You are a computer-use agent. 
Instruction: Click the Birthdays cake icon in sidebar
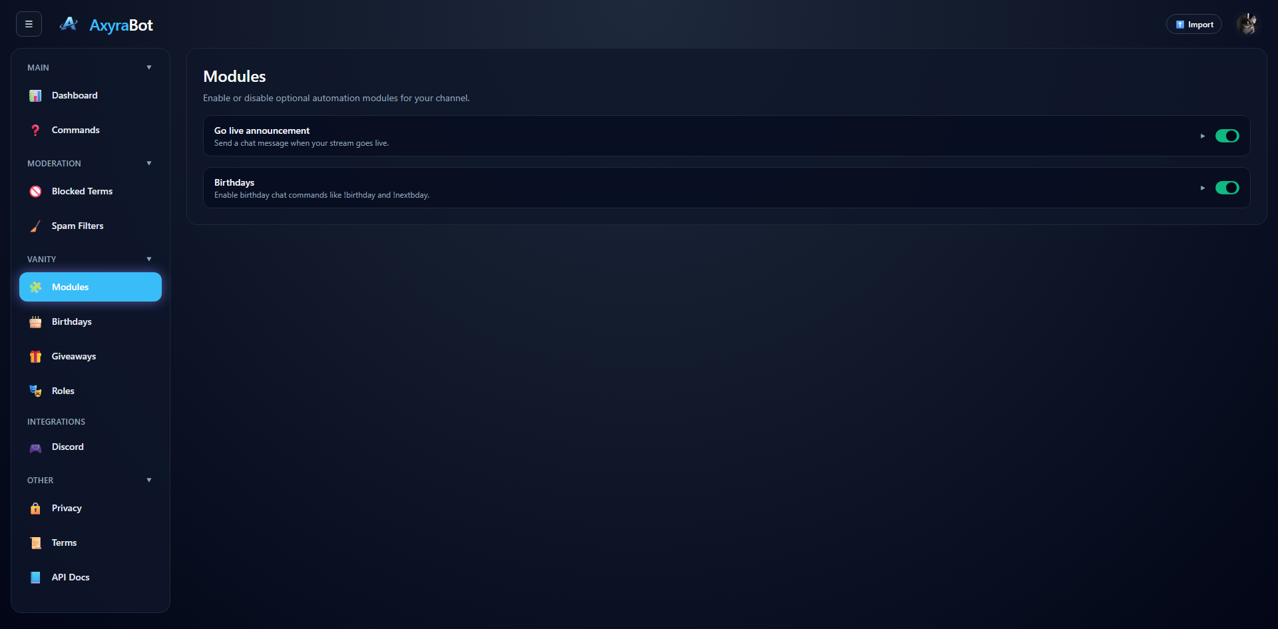[x=35, y=322]
